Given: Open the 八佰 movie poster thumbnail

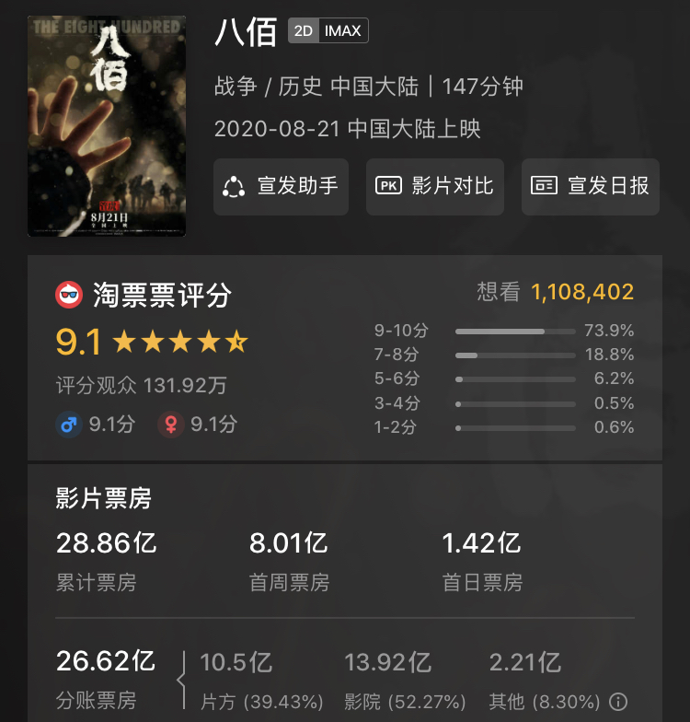Looking at the screenshot, I should (x=107, y=126).
